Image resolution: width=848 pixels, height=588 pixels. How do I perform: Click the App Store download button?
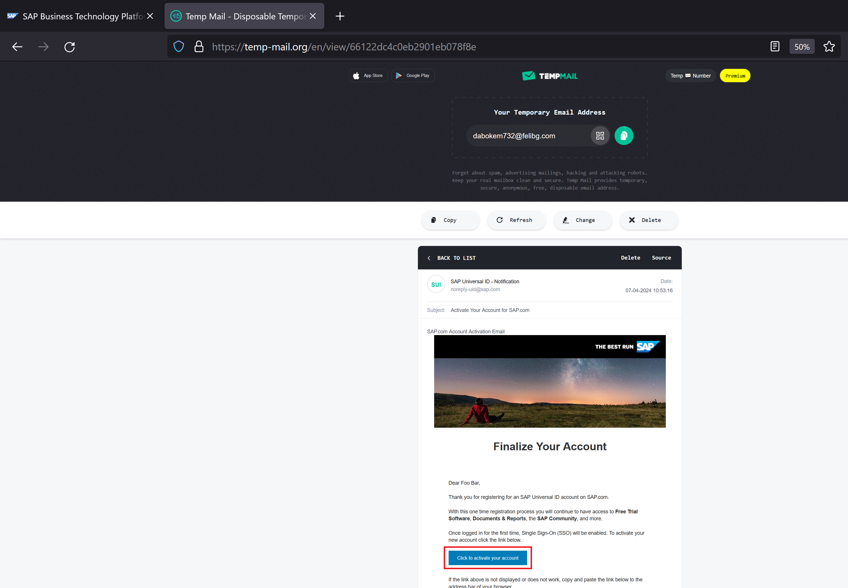[368, 76]
